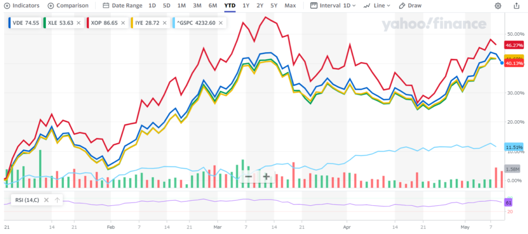
Task: Zoom out with the minus button
Action: (248, 177)
